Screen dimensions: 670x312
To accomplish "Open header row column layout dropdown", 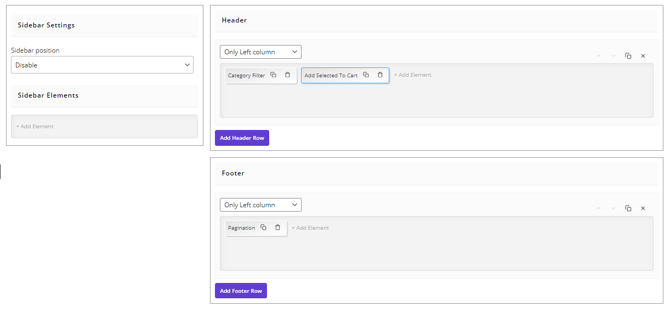I will pos(260,52).
